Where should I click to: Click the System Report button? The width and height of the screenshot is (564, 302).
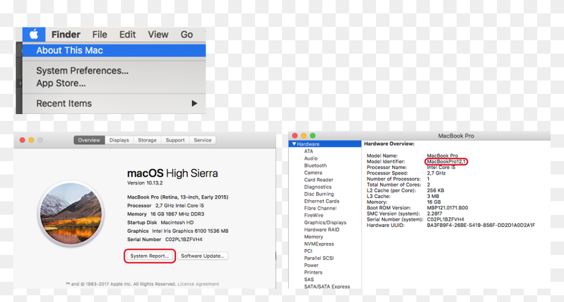[150, 256]
